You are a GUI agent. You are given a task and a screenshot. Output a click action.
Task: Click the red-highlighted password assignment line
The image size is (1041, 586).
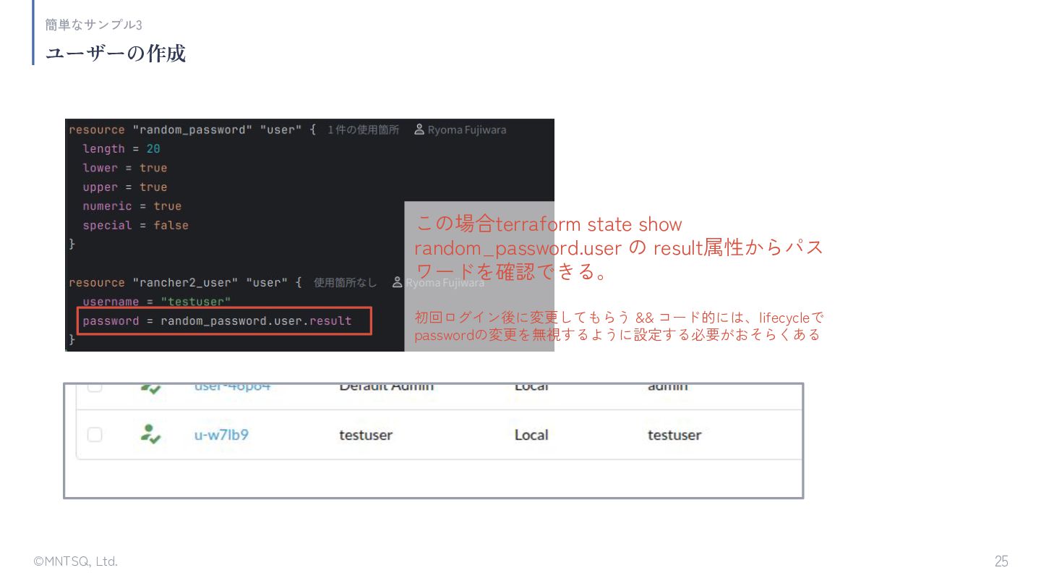(224, 320)
